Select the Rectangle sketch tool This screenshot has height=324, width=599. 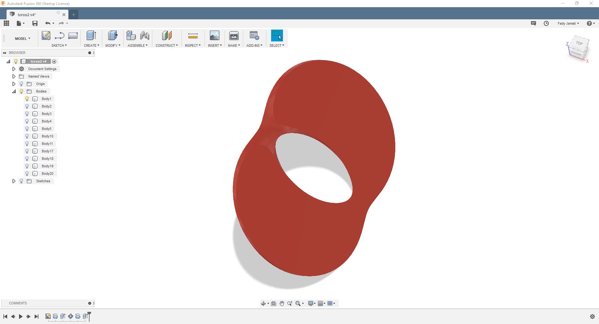[x=73, y=36]
